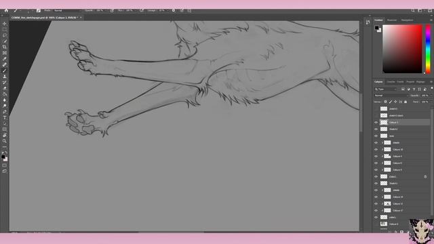Switch to the tab next to Couleur

click(x=392, y=20)
